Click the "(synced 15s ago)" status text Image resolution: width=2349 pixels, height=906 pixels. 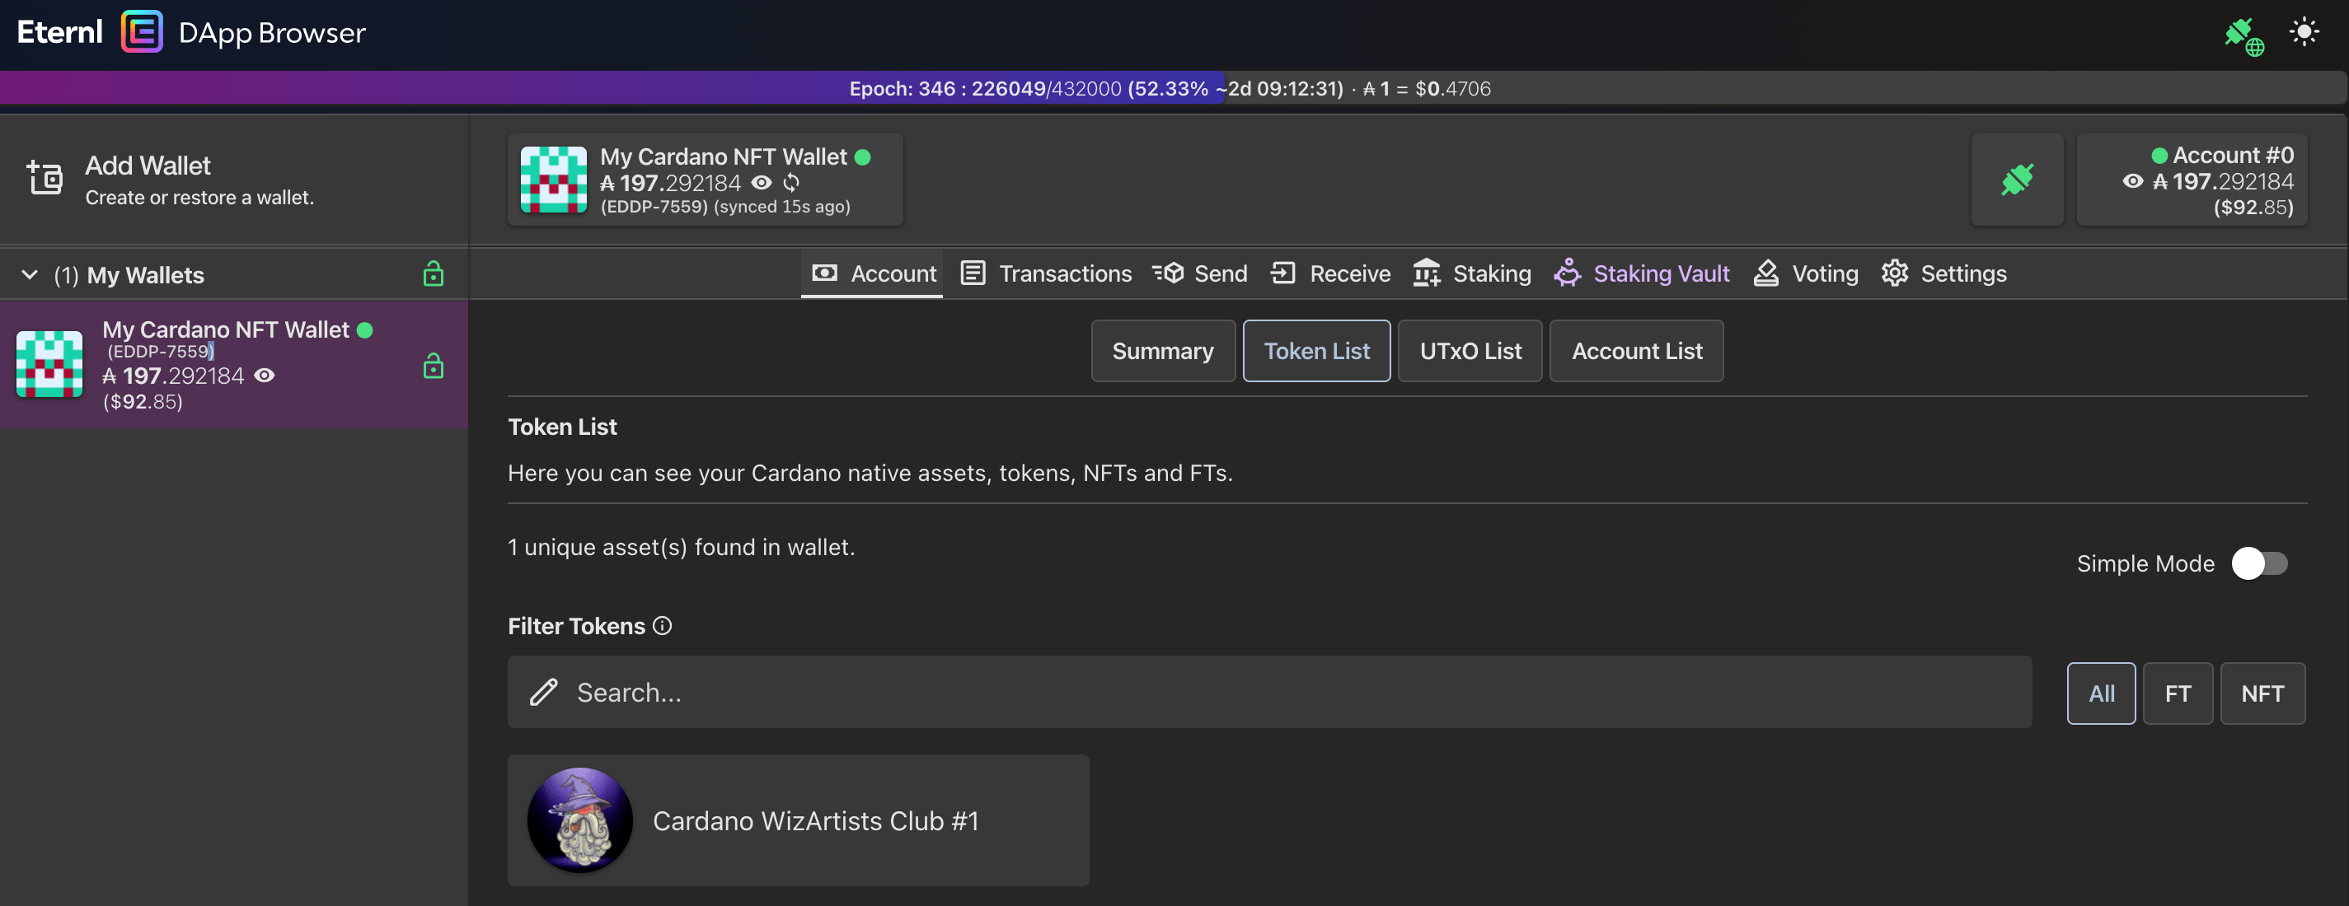(781, 207)
